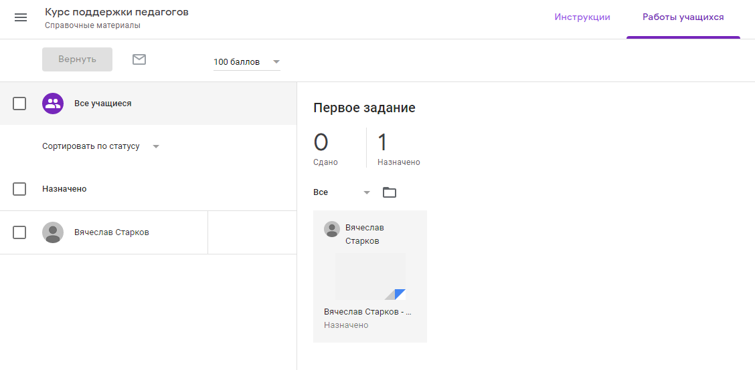Screen dimensions: 755x370
Task: Click the avatar on Вячеслав Старков's submission card
Action: 332,229
